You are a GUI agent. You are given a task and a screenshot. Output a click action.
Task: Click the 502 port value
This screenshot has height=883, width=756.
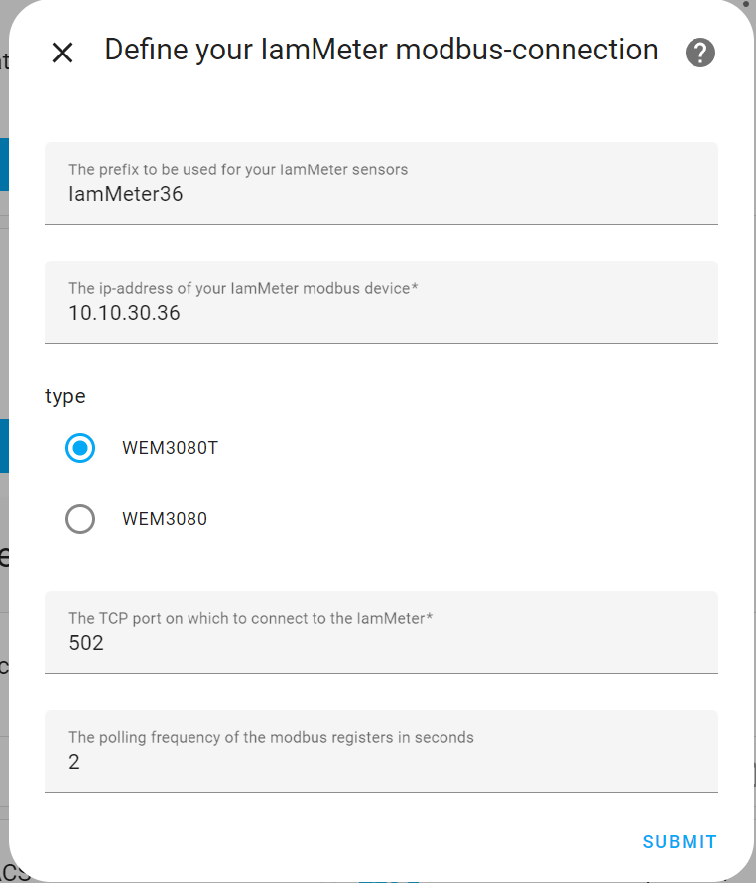(86, 643)
